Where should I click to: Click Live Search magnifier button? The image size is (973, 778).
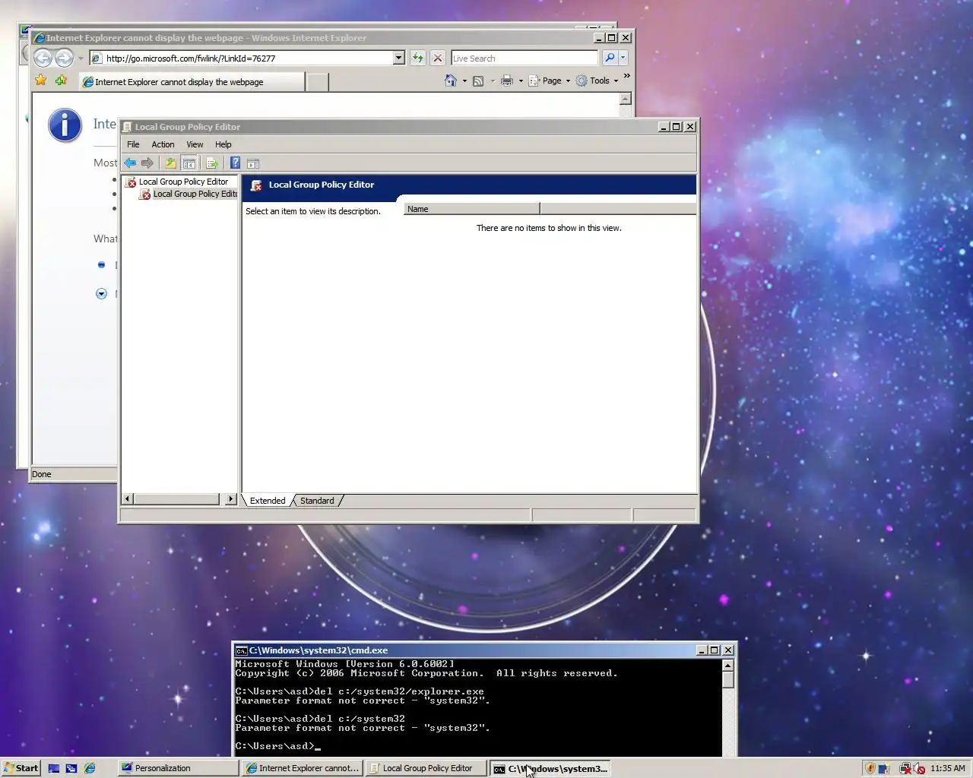pos(610,58)
